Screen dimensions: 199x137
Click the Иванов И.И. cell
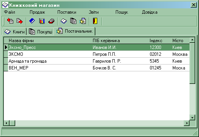click(x=120, y=47)
